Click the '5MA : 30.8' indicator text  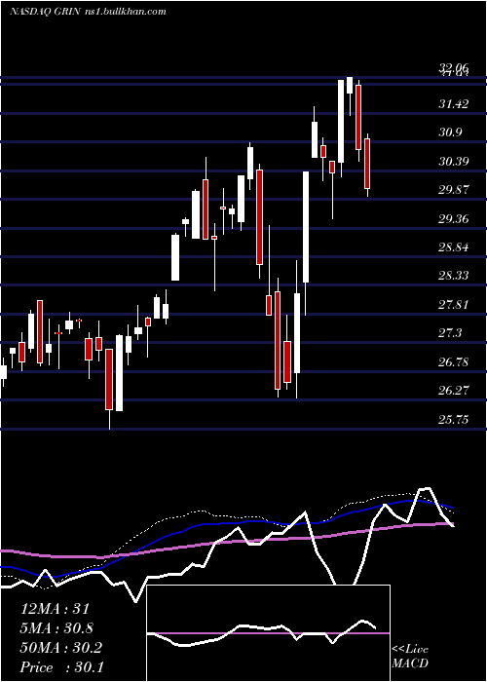click(x=56, y=628)
